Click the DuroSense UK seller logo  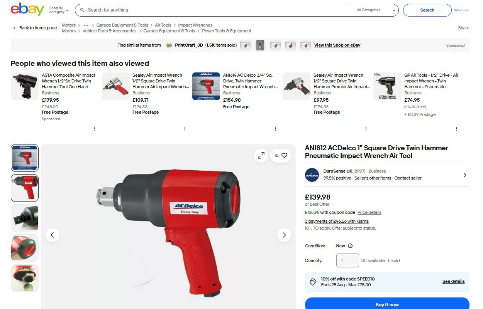pos(312,175)
